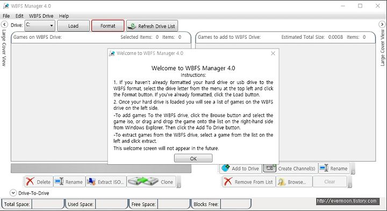Screen dimensions: 387x211
Task: Click the Remove From List button
Action: [x=249, y=182]
